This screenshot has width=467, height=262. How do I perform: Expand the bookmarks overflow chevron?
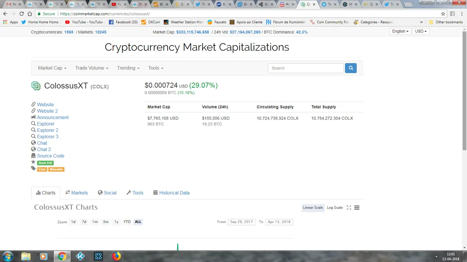tap(421, 22)
